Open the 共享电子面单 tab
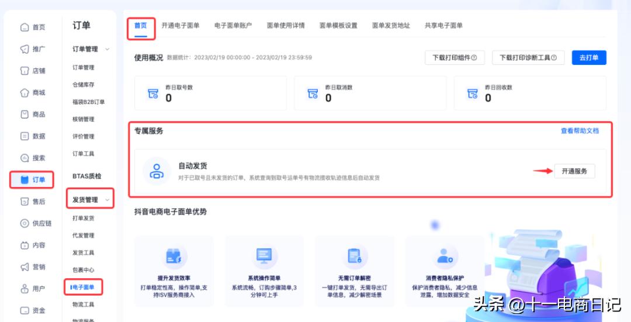This screenshot has width=631, height=322. coord(443,25)
